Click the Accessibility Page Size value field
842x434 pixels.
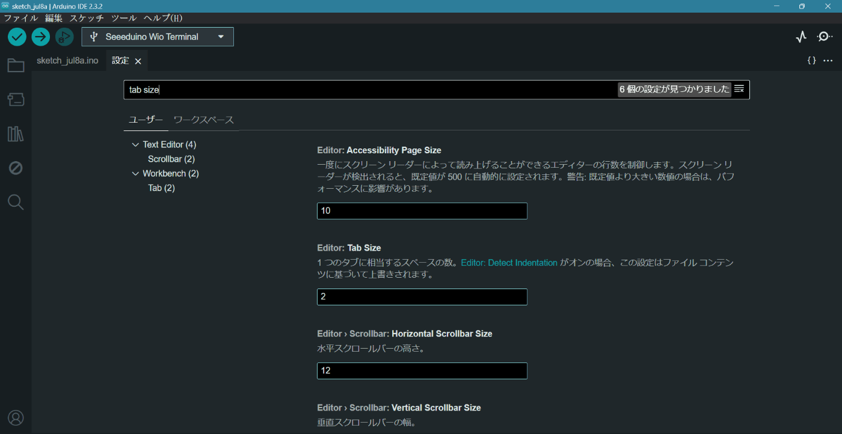(422, 211)
